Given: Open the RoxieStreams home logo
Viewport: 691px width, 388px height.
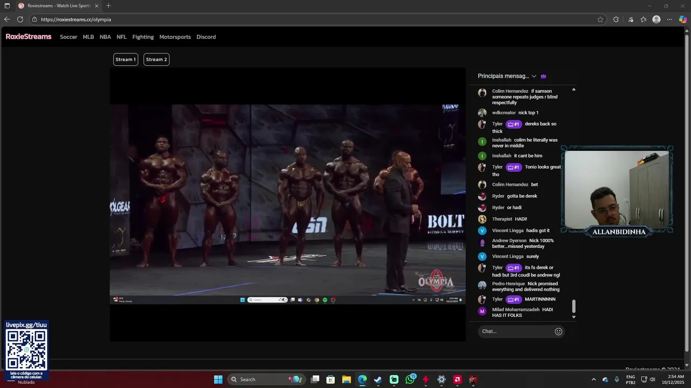Looking at the screenshot, I should pos(29,37).
